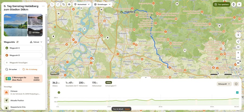Open the 621 Bilder photo thumbnail

35,31
